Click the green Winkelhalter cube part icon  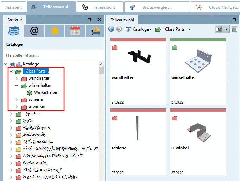30,93
